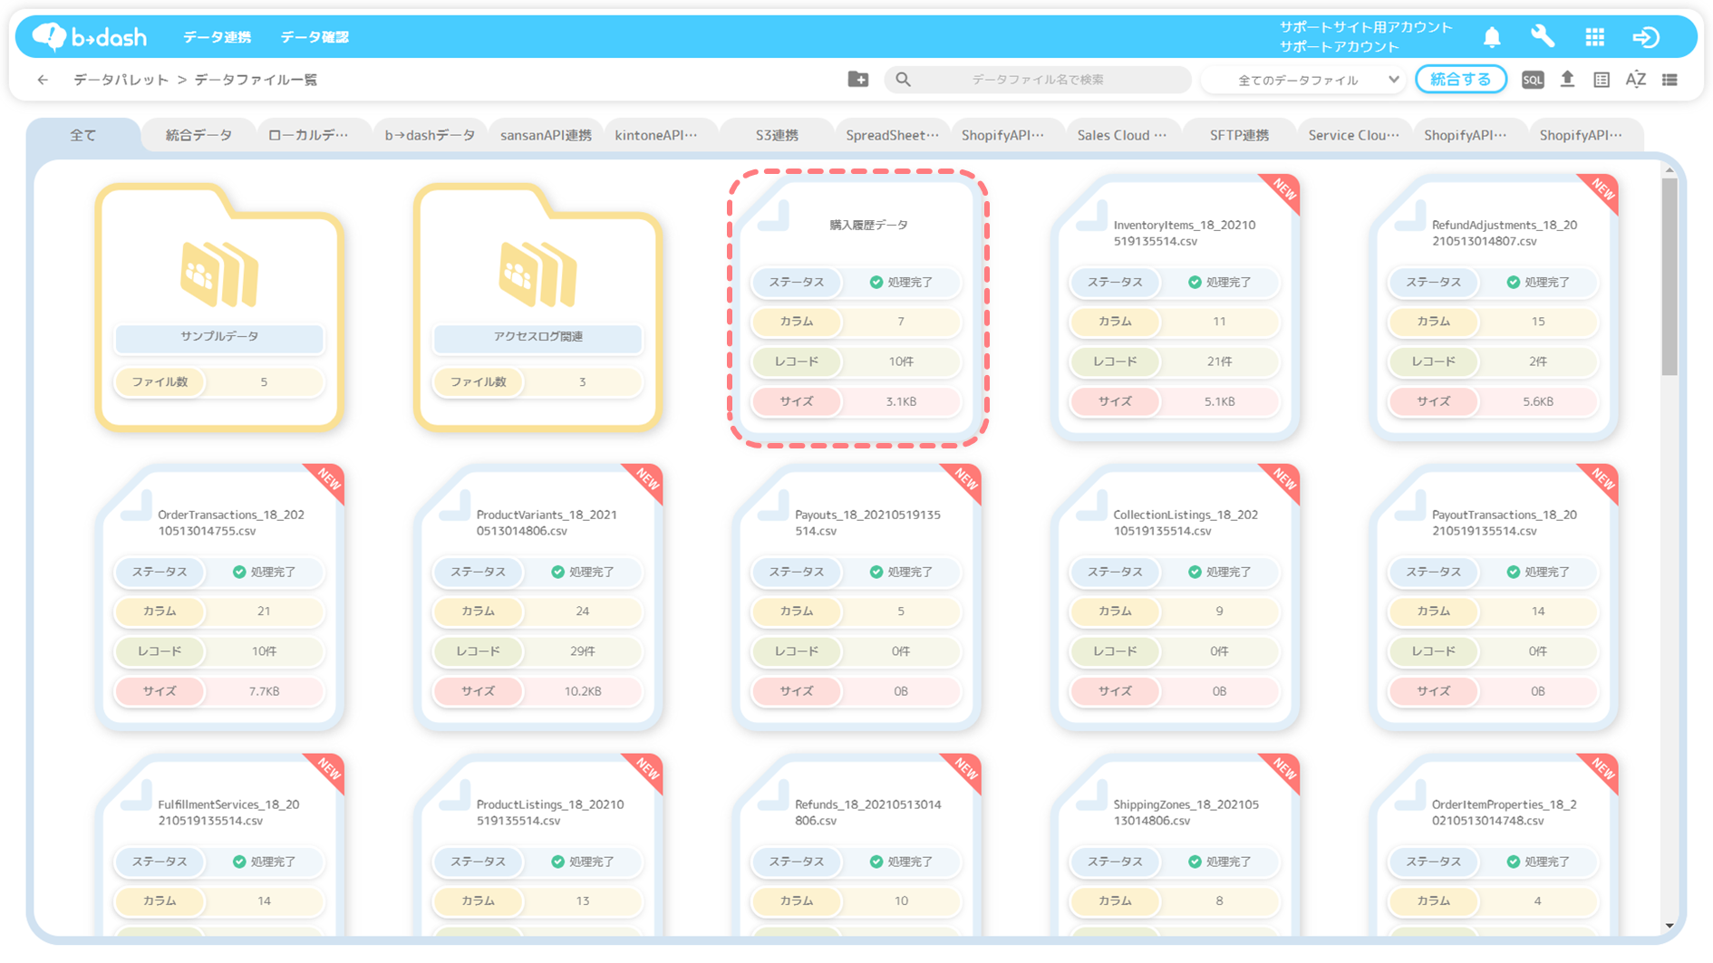Click file icon on OrderTransactions card

coord(136,506)
